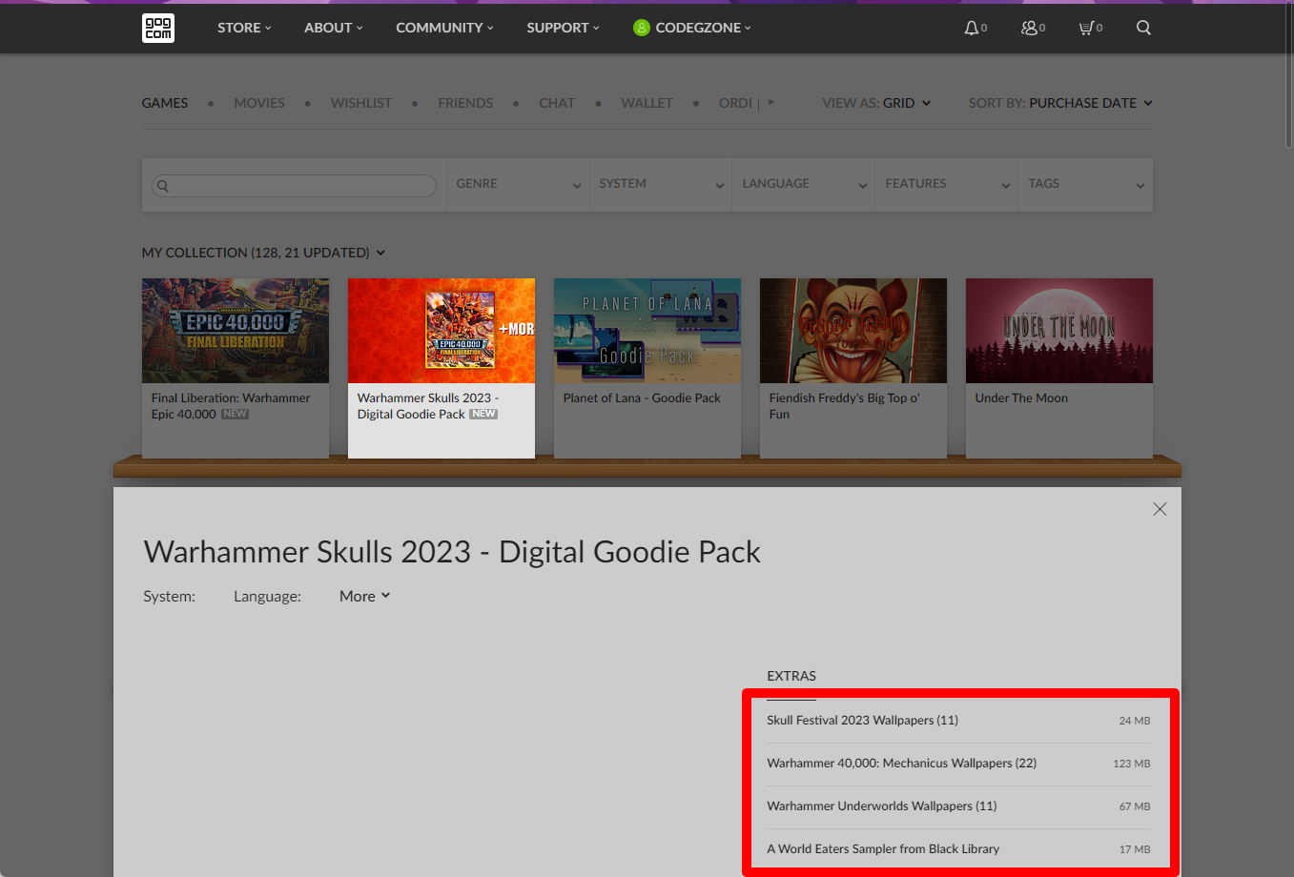Open SORT BY: PURCHASE DATE dropdown
The image size is (1294, 877).
[1060, 103]
